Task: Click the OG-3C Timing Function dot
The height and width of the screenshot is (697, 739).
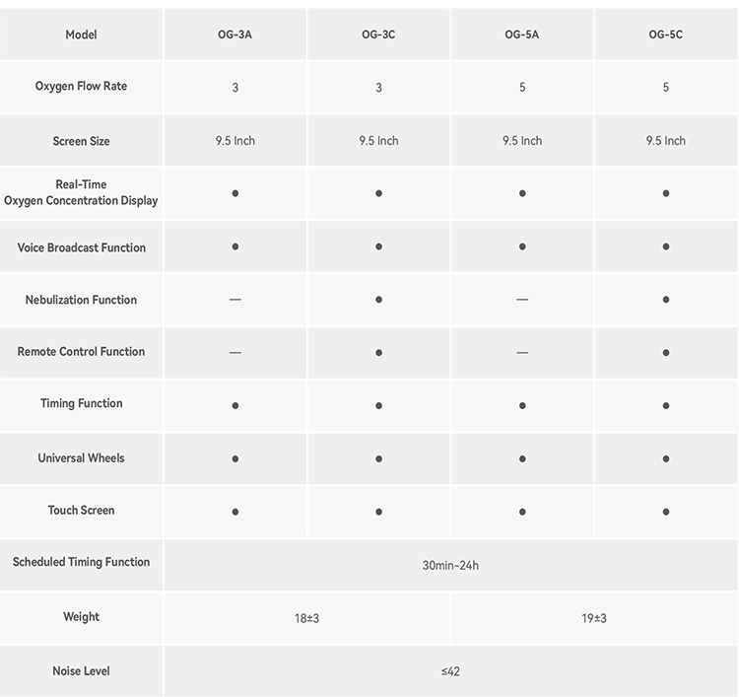Action: click(x=378, y=405)
